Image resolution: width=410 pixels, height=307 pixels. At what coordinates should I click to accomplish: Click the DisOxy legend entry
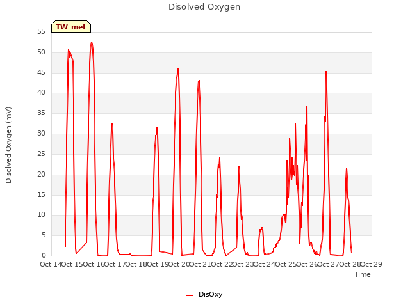click(x=204, y=294)
